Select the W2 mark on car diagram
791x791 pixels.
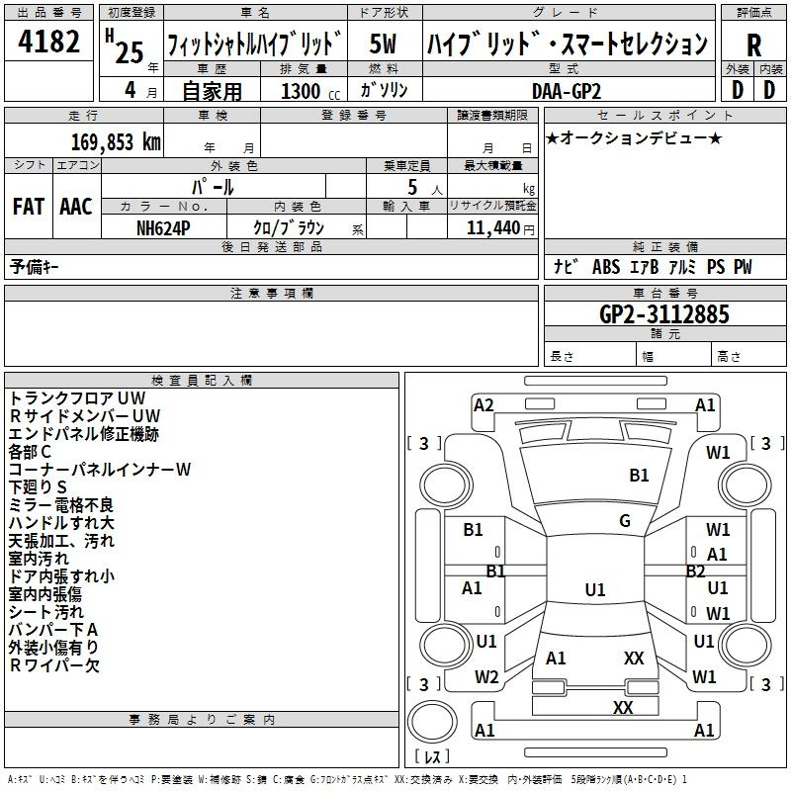click(486, 677)
